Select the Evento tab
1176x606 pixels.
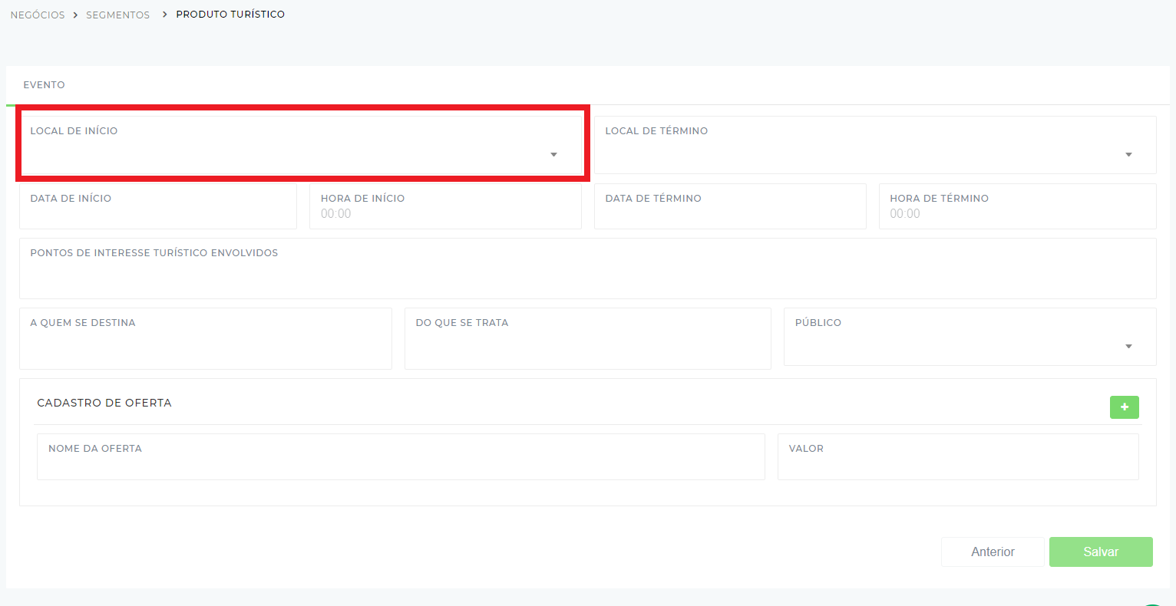click(44, 85)
